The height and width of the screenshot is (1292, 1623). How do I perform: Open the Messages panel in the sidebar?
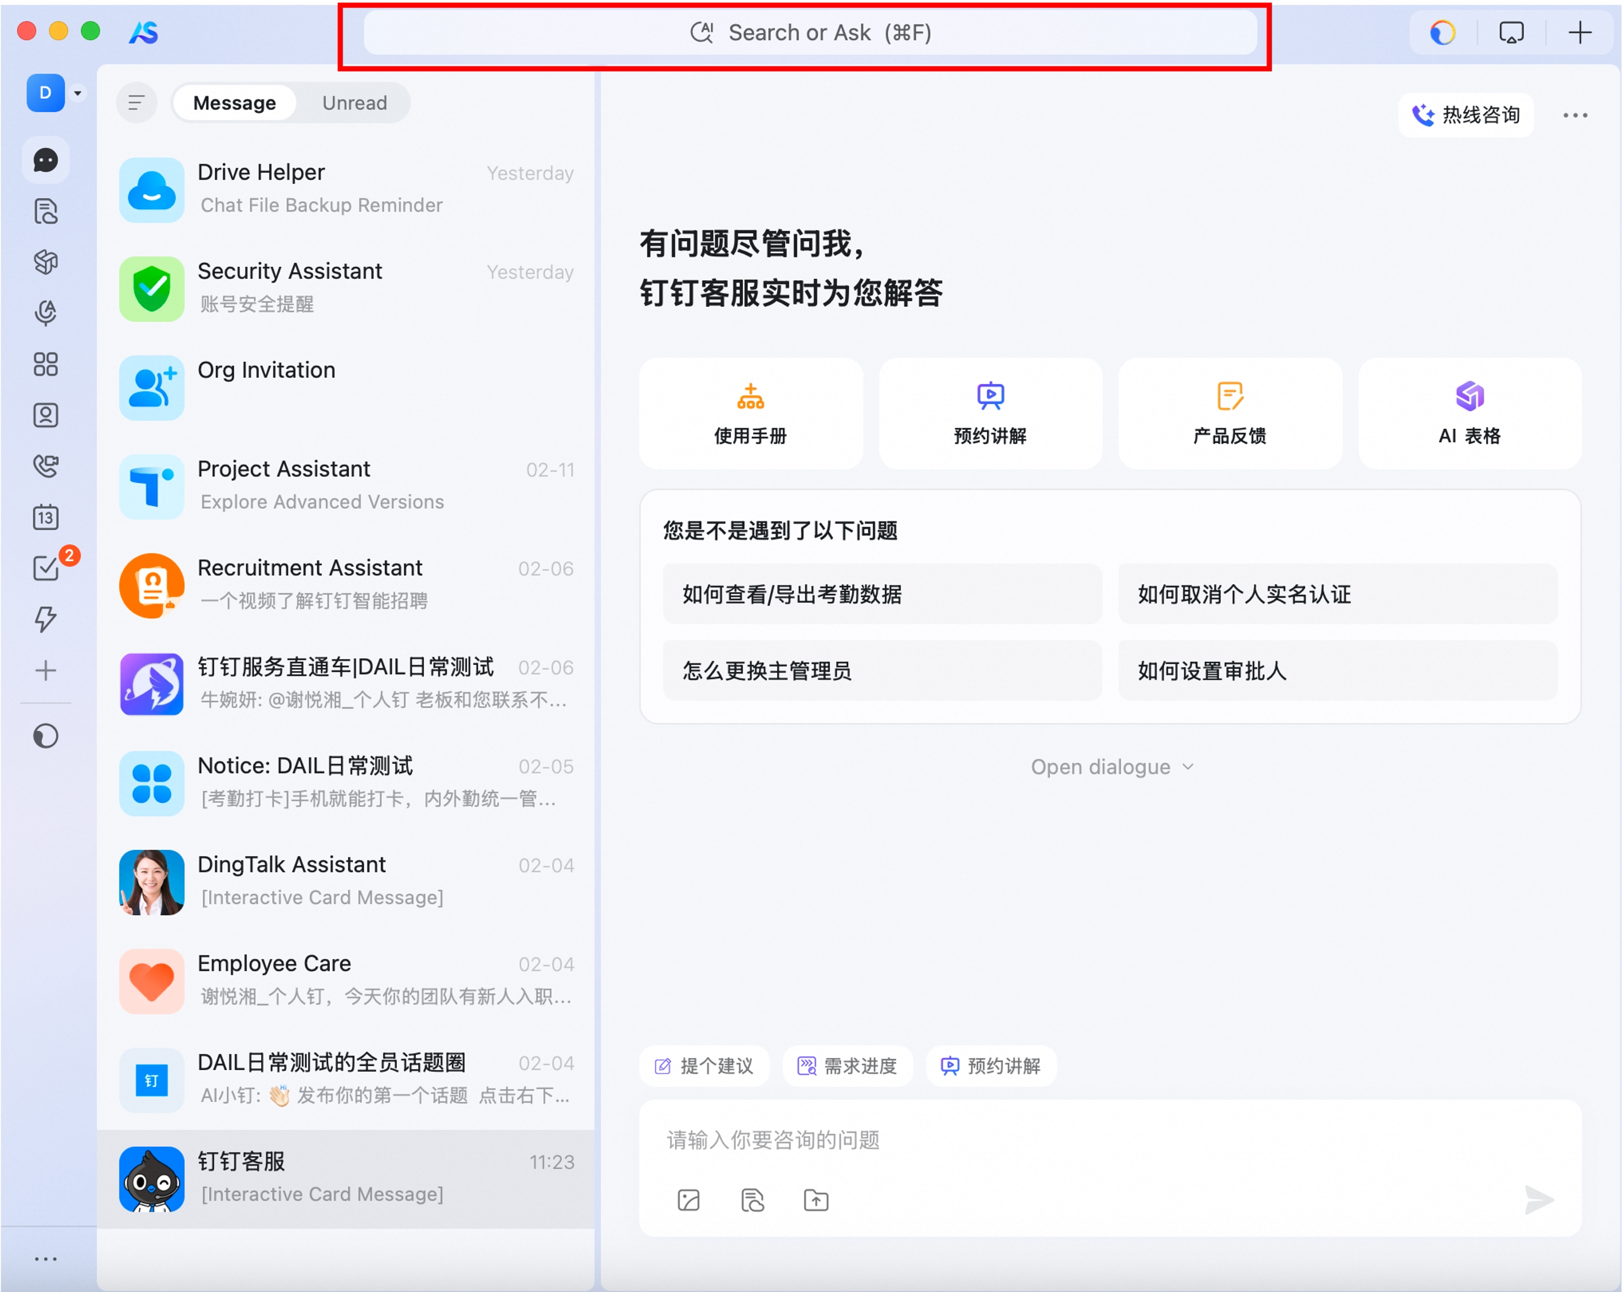click(x=46, y=159)
